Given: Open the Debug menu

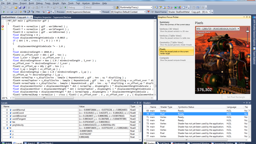Looking at the screenshot, I should pyautogui.click(x=39, y=3).
